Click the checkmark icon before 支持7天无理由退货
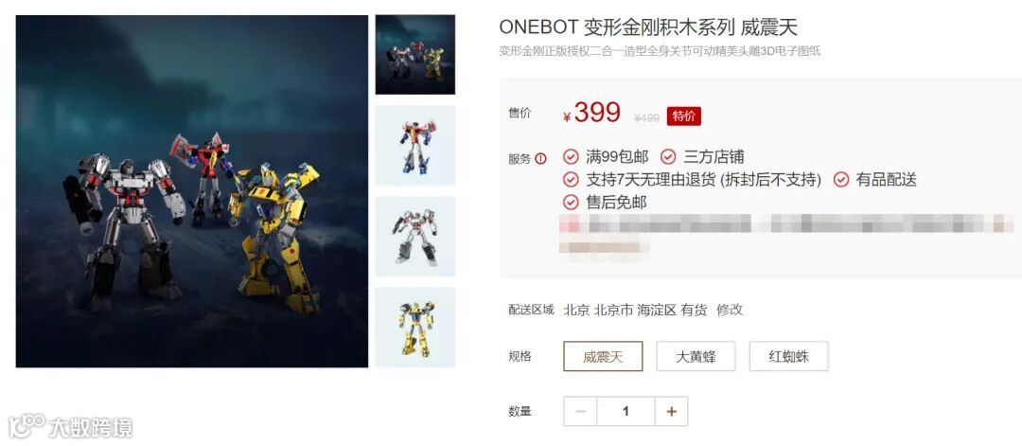The height and width of the screenshot is (446, 1022). (571, 179)
